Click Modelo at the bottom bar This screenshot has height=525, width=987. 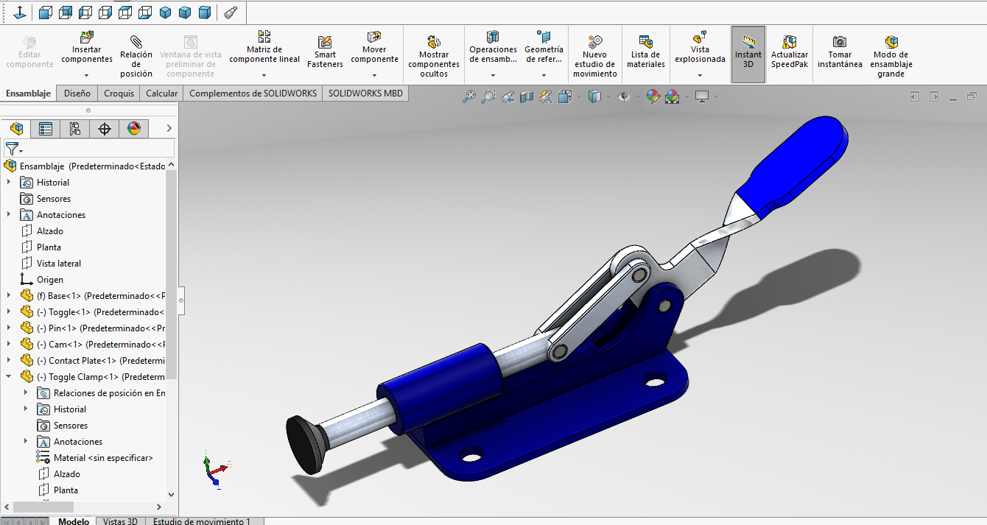[74, 521]
